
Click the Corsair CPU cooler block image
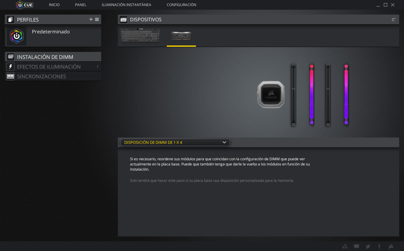click(x=271, y=94)
